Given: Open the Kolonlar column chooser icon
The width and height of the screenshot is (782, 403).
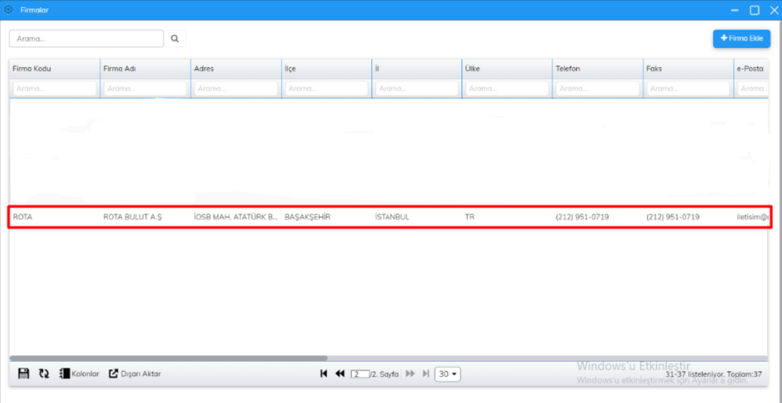Looking at the screenshot, I should [64, 373].
